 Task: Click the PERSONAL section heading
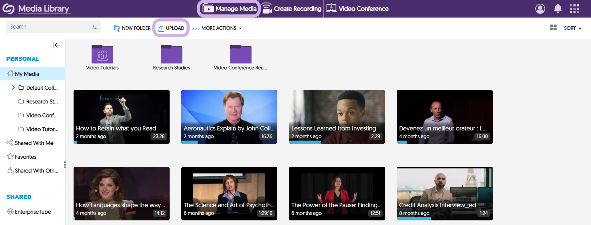coord(23,59)
